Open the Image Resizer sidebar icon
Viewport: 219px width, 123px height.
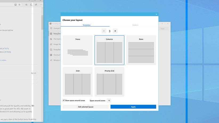click(51, 44)
